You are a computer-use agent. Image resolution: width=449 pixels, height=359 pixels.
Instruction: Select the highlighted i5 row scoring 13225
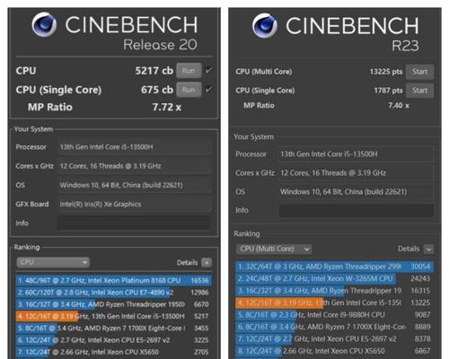[x=335, y=302]
